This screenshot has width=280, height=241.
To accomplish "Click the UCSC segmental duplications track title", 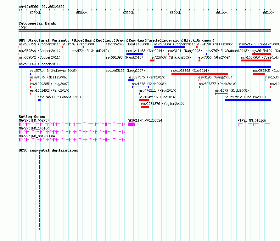I will [x=48, y=150].
